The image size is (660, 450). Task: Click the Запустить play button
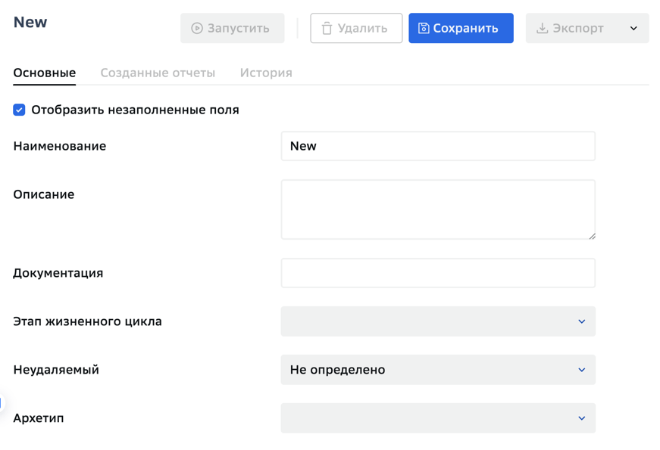[233, 28]
